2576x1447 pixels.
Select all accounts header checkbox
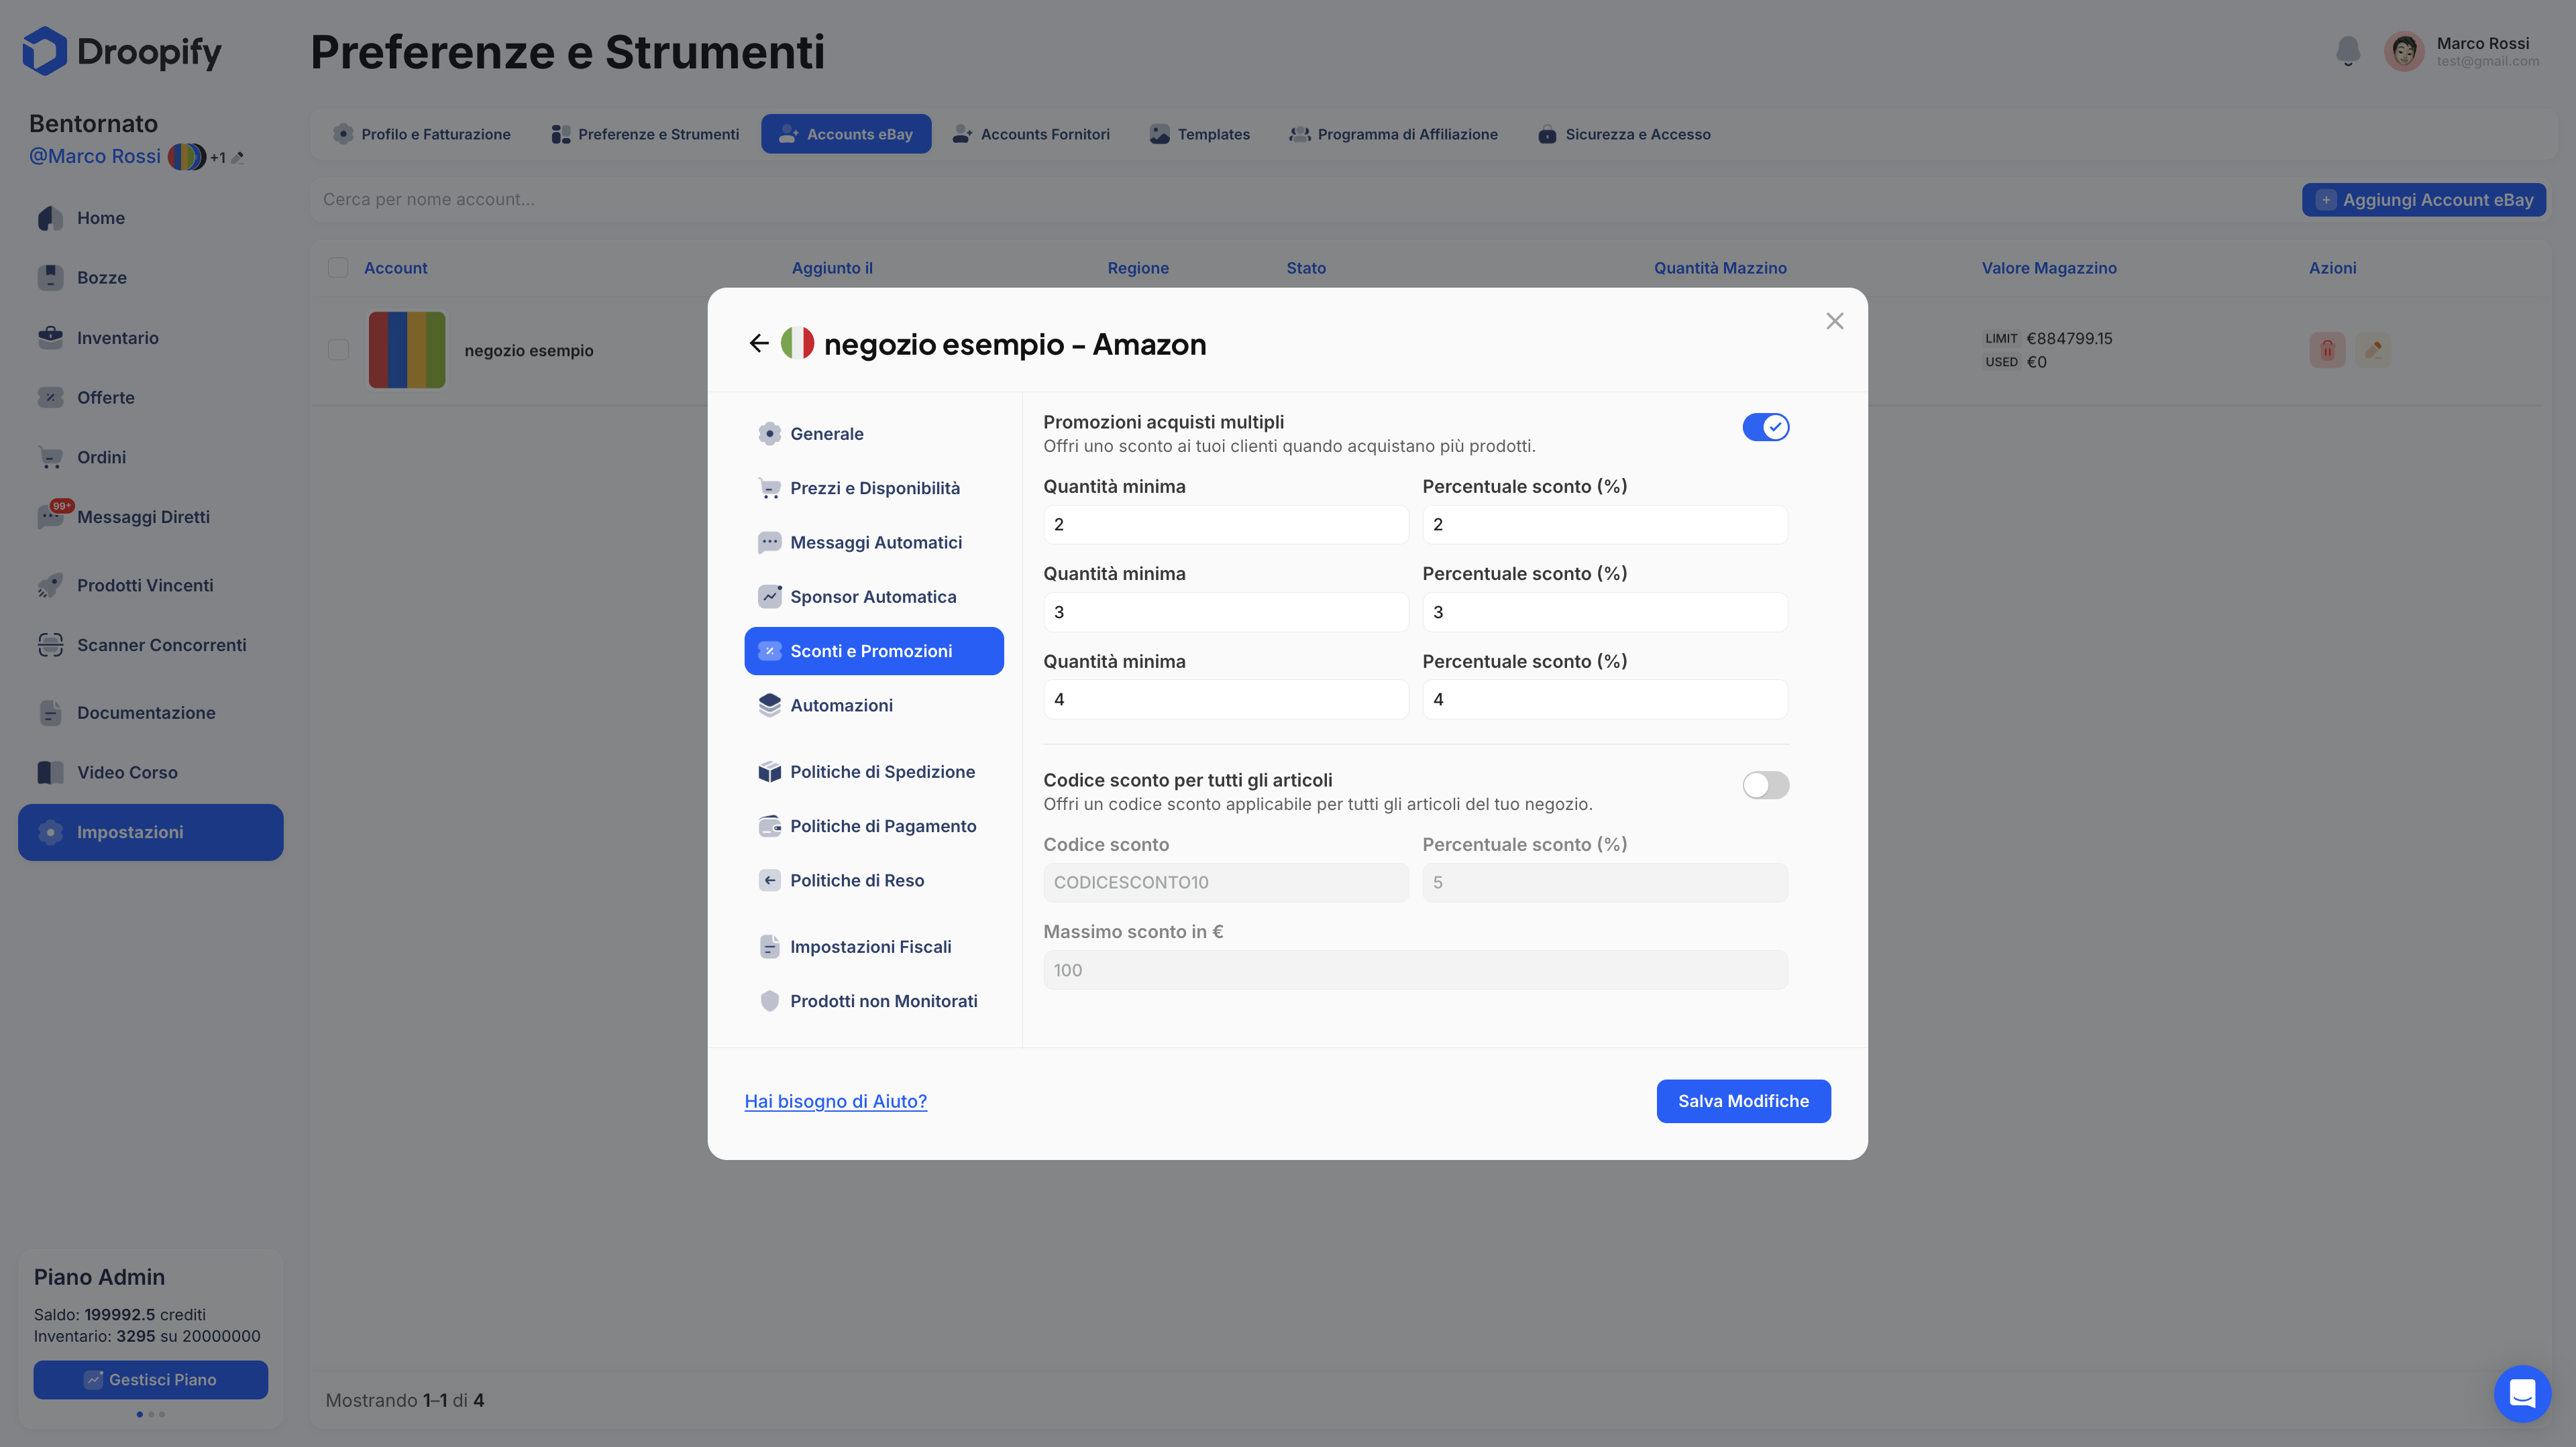point(338,268)
